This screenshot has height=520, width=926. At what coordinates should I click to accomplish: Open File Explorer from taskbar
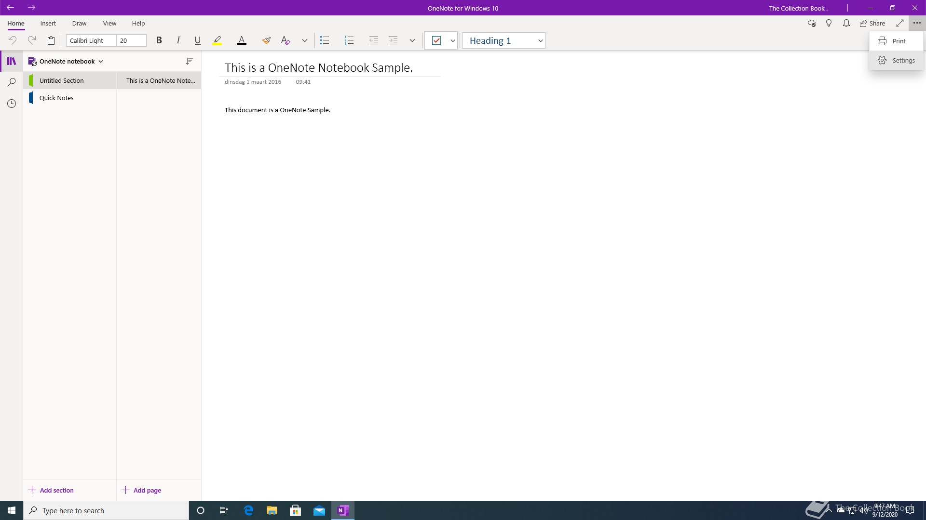[x=272, y=510]
